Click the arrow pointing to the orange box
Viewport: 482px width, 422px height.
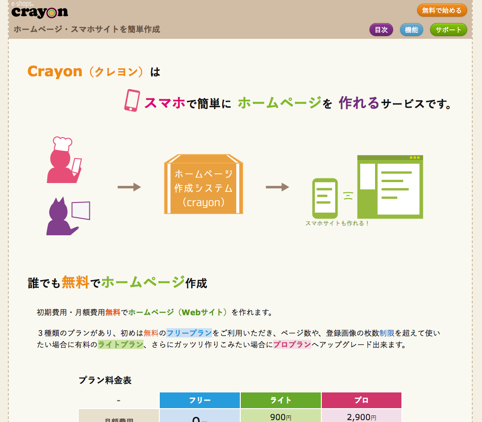(129, 187)
